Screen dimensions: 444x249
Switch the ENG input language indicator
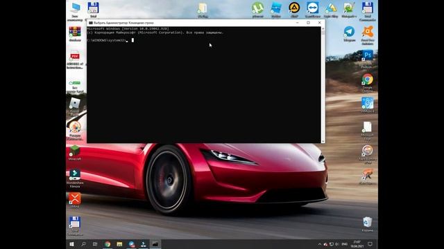pos(345,244)
